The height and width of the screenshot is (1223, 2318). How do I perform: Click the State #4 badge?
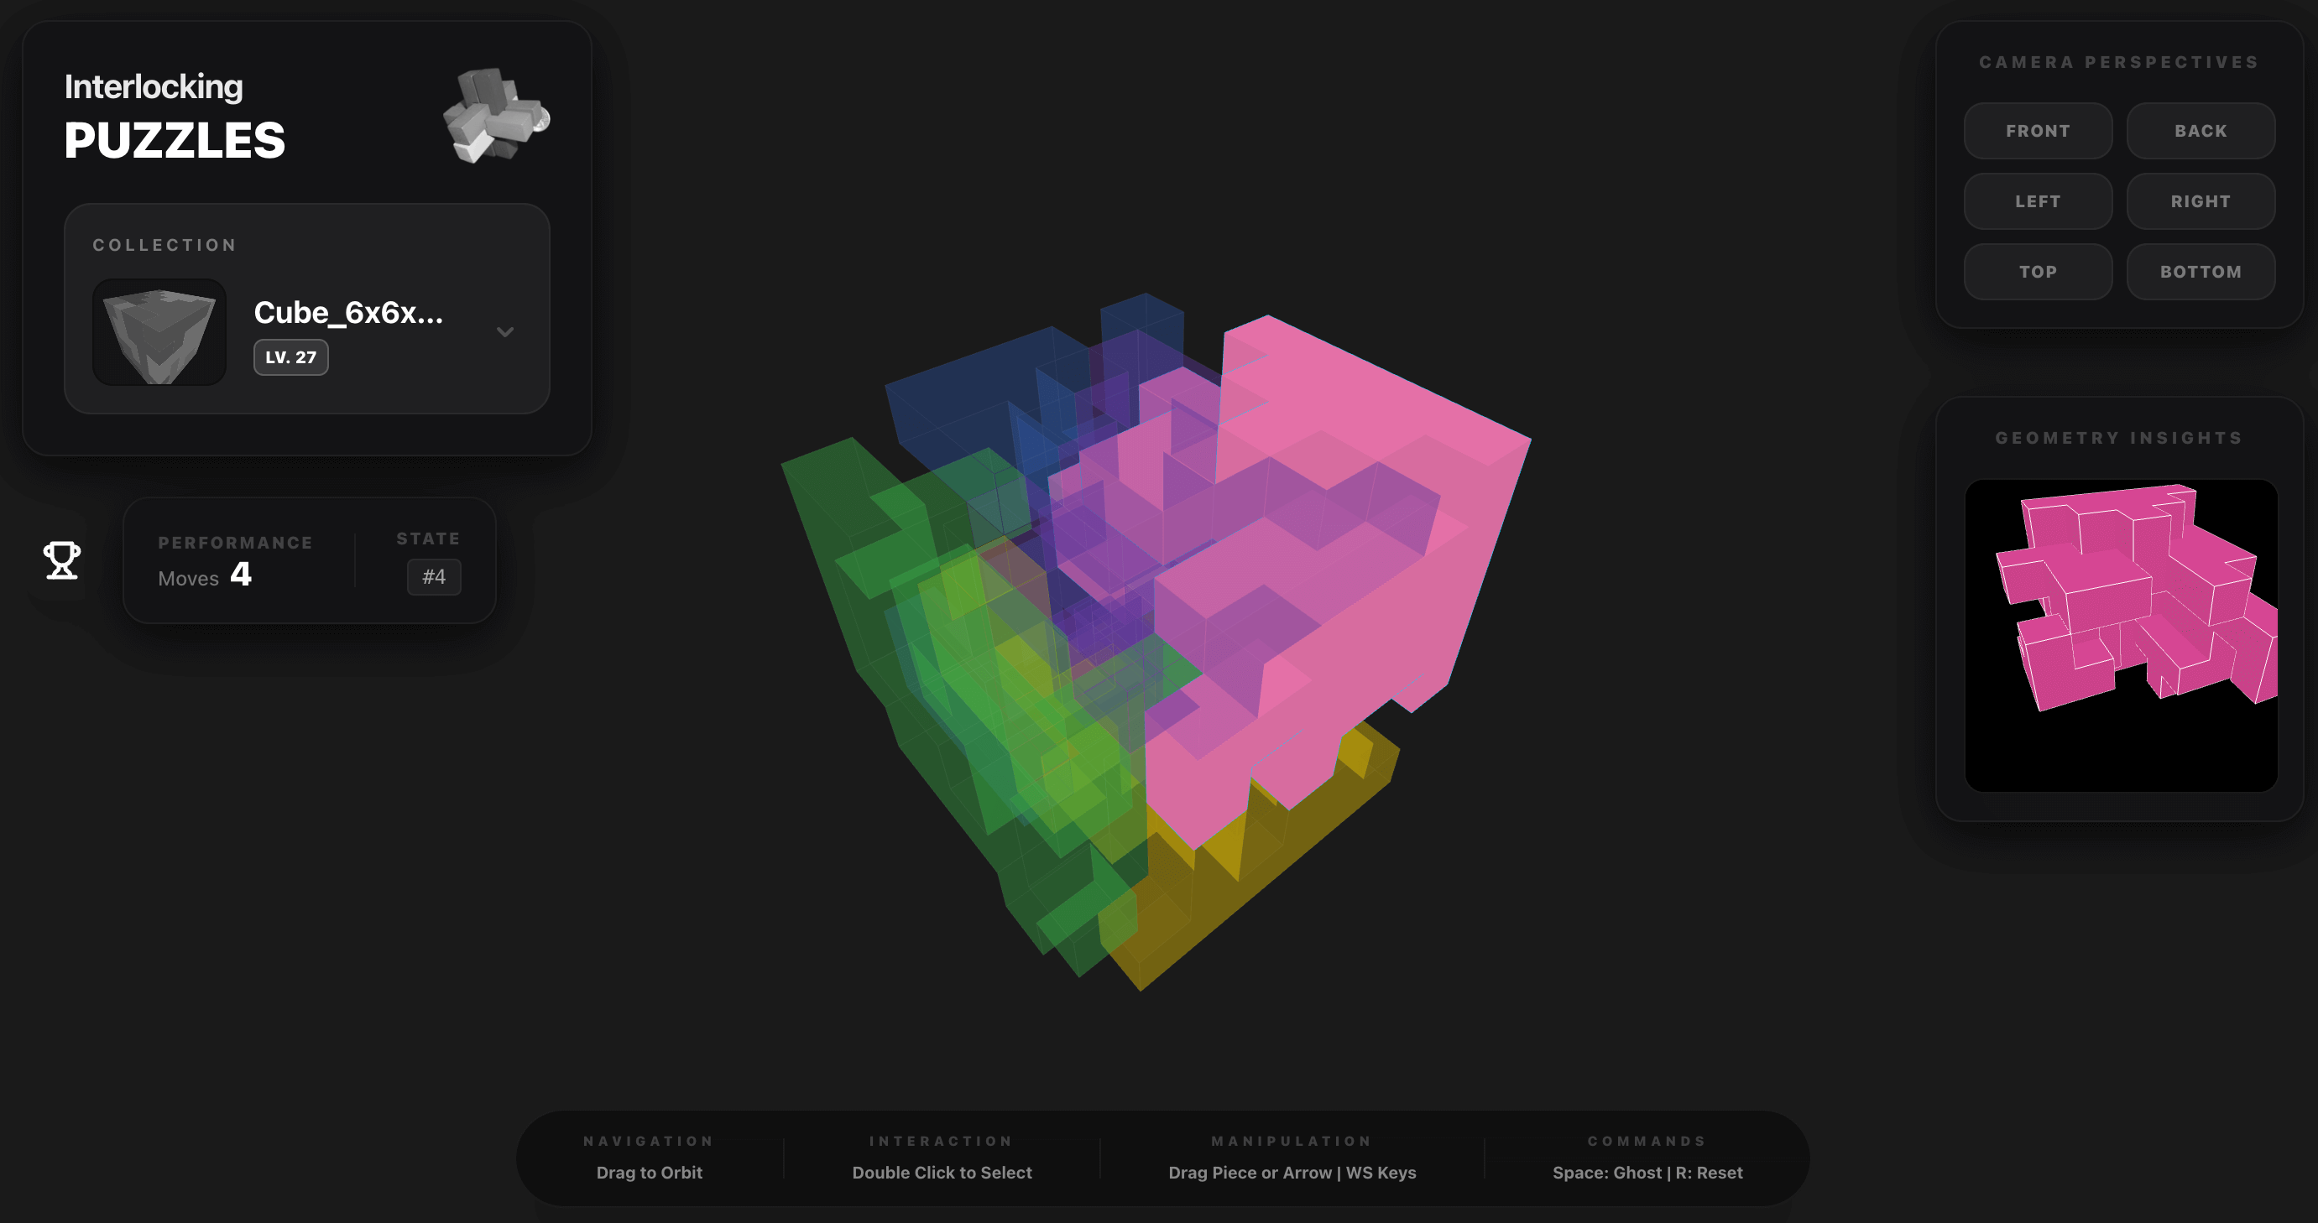click(434, 576)
